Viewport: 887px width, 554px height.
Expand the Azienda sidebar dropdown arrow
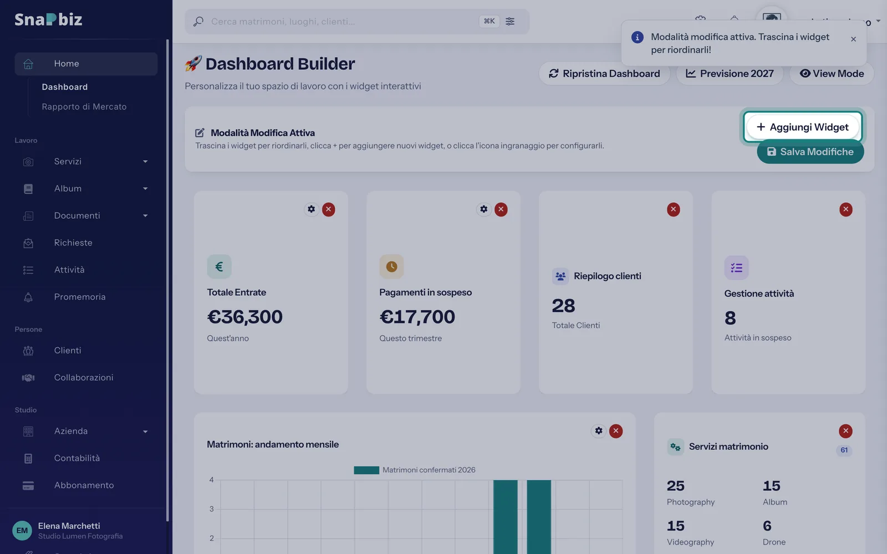point(145,432)
